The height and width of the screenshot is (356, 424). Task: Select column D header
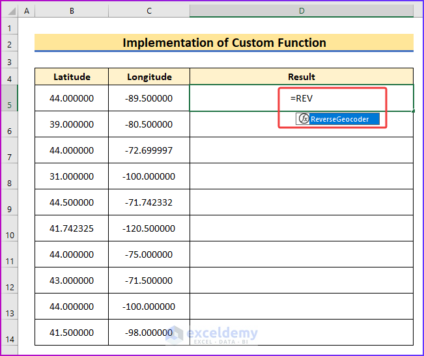pos(302,11)
